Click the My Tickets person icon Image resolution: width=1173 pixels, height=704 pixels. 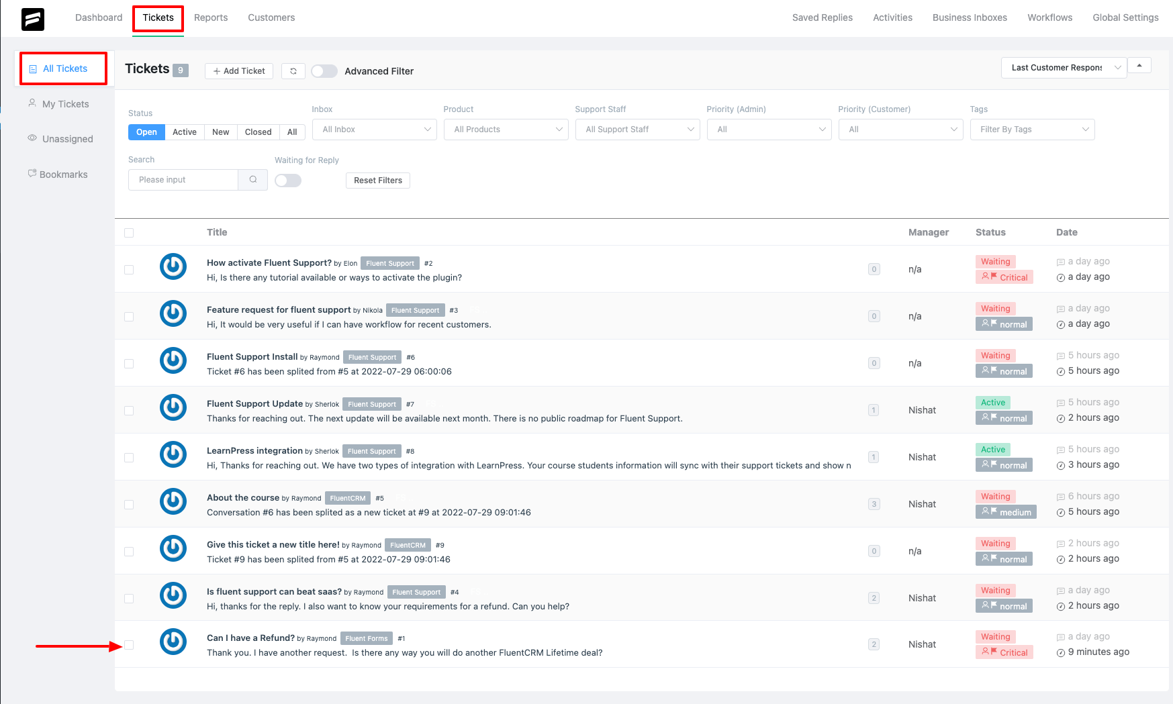(32, 103)
